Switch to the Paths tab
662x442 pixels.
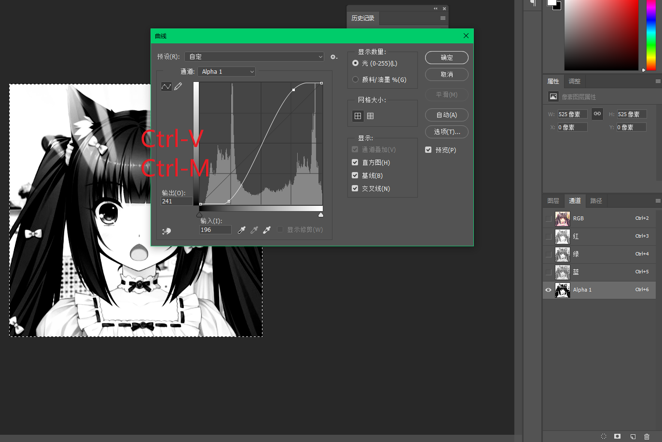(596, 201)
